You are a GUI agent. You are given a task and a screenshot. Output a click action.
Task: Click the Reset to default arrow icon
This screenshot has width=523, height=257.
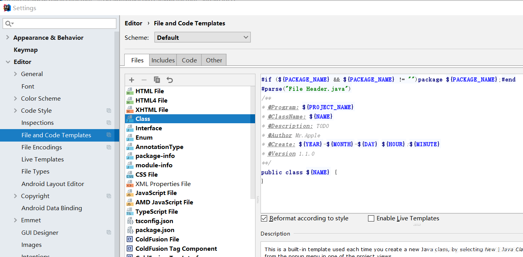(170, 80)
